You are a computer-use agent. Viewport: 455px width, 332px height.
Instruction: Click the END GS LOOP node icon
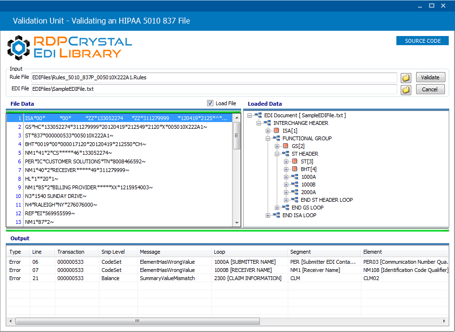(285, 208)
